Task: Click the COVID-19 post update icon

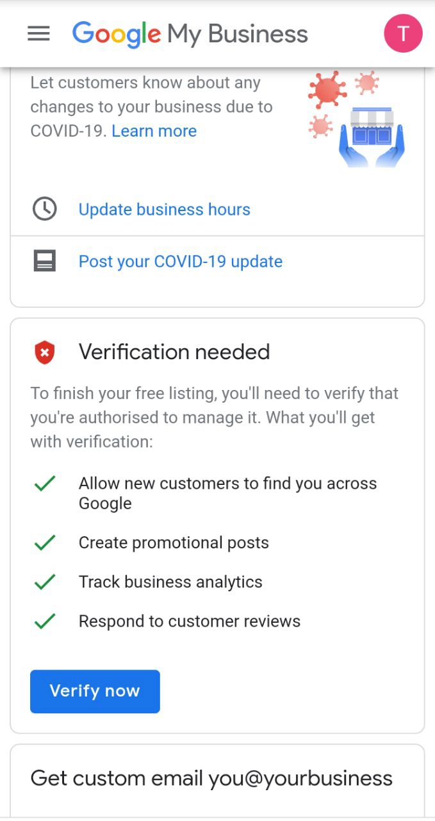Action: [45, 261]
